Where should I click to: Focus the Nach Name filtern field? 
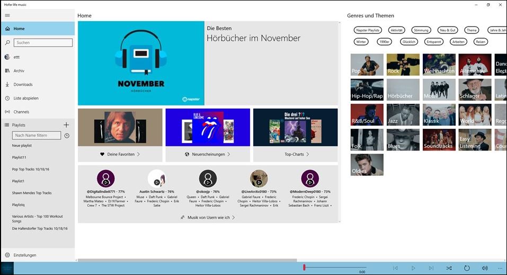tap(37, 135)
